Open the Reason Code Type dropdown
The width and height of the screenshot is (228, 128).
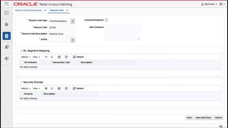click(x=73, y=21)
